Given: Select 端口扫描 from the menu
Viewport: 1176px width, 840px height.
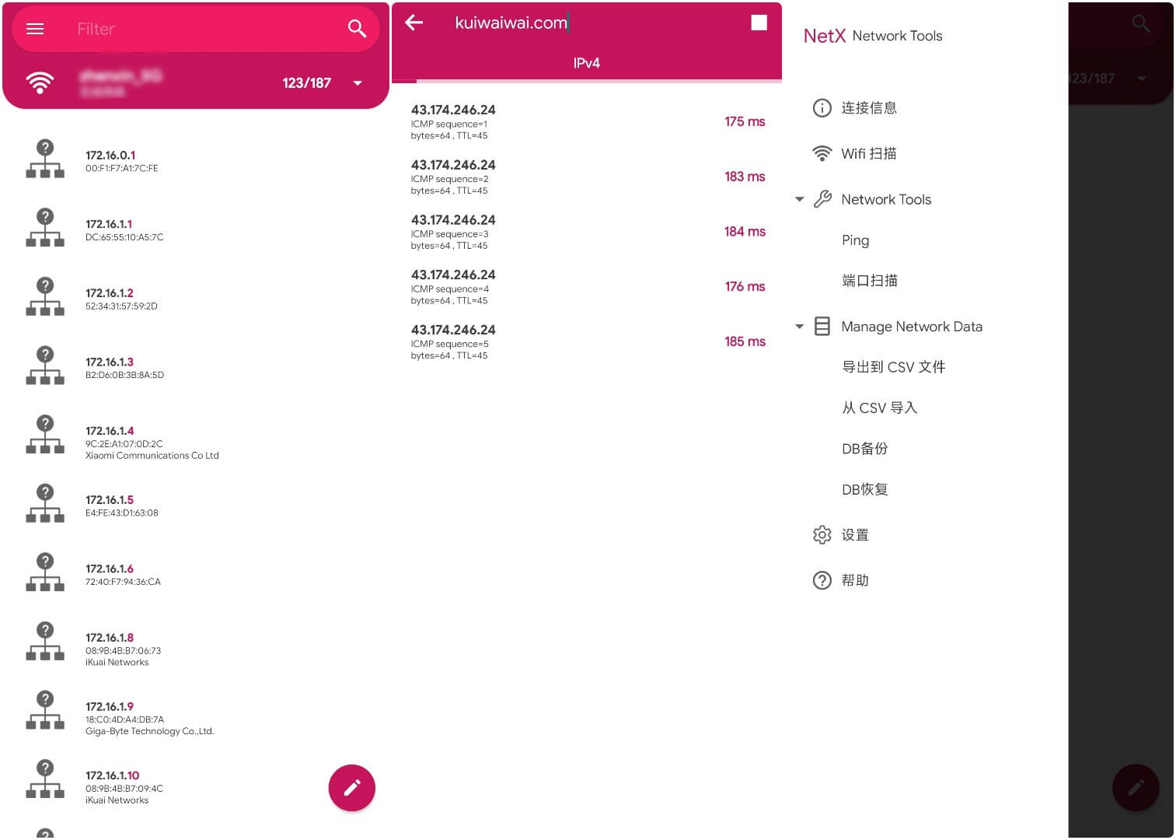Looking at the screenshot, I should [870, 281].
